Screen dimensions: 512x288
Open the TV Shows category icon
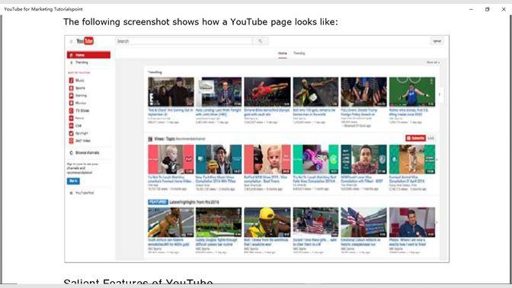71,110
